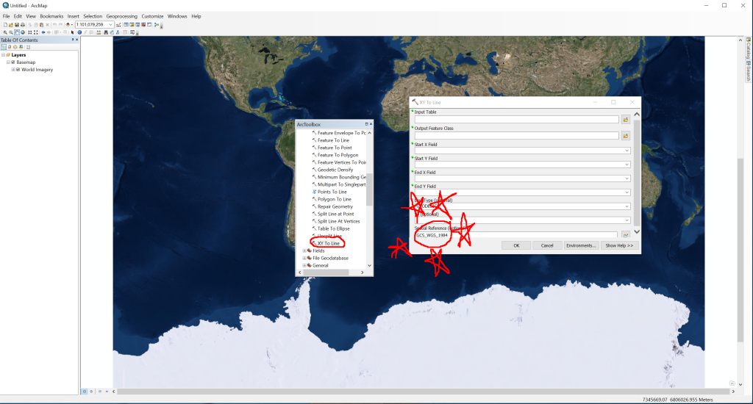Click the Full Extent globe icon

[23, 32]
